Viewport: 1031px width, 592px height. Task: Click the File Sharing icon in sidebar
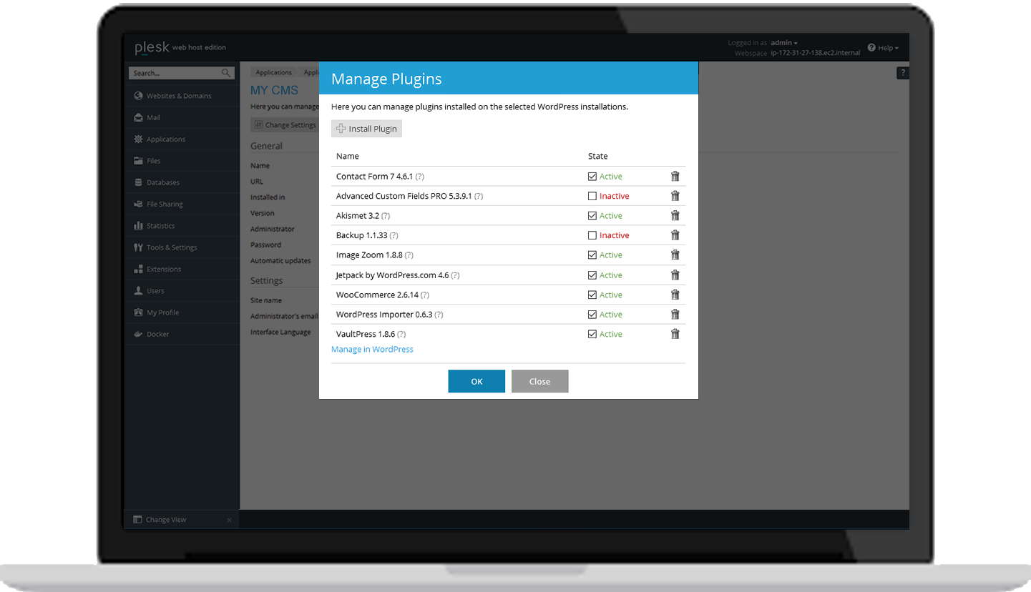(x=138, y=204)
